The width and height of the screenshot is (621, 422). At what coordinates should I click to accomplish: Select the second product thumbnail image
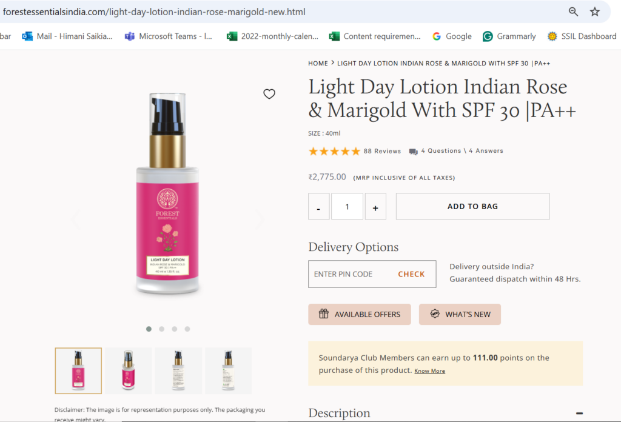(x=129, y=370)
